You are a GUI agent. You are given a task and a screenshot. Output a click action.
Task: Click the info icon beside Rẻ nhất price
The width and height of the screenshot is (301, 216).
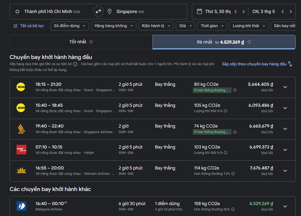pos(249,42)
